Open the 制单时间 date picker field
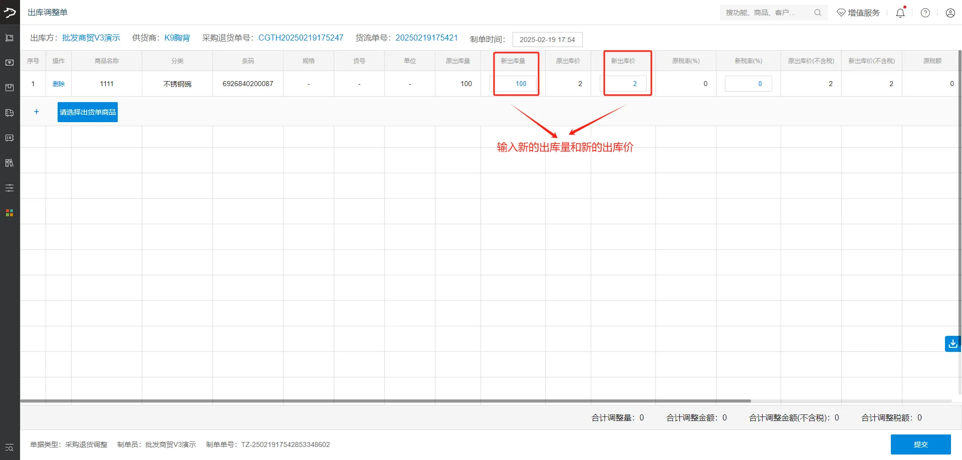Viewport: 962px width, 460px height. [547, 40]
